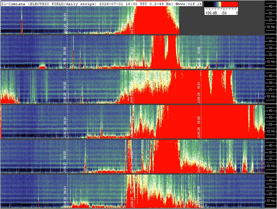Select the 10 Hz axis label on JUN-26 strip
This screenshot has width=277, height=209.
(x=271, y=201)
